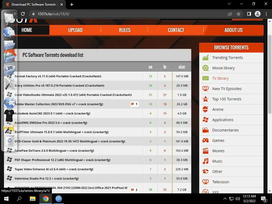
Task: Open AutoDWG DWGSee Pro 2022 torrent
Action: (x=51, y=123)
